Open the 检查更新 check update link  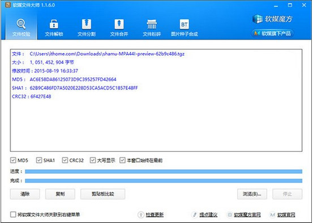(155, 215)
